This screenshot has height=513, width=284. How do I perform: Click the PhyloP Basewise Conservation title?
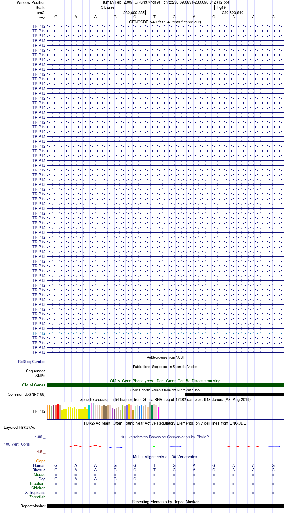click(x=165, y=437)
